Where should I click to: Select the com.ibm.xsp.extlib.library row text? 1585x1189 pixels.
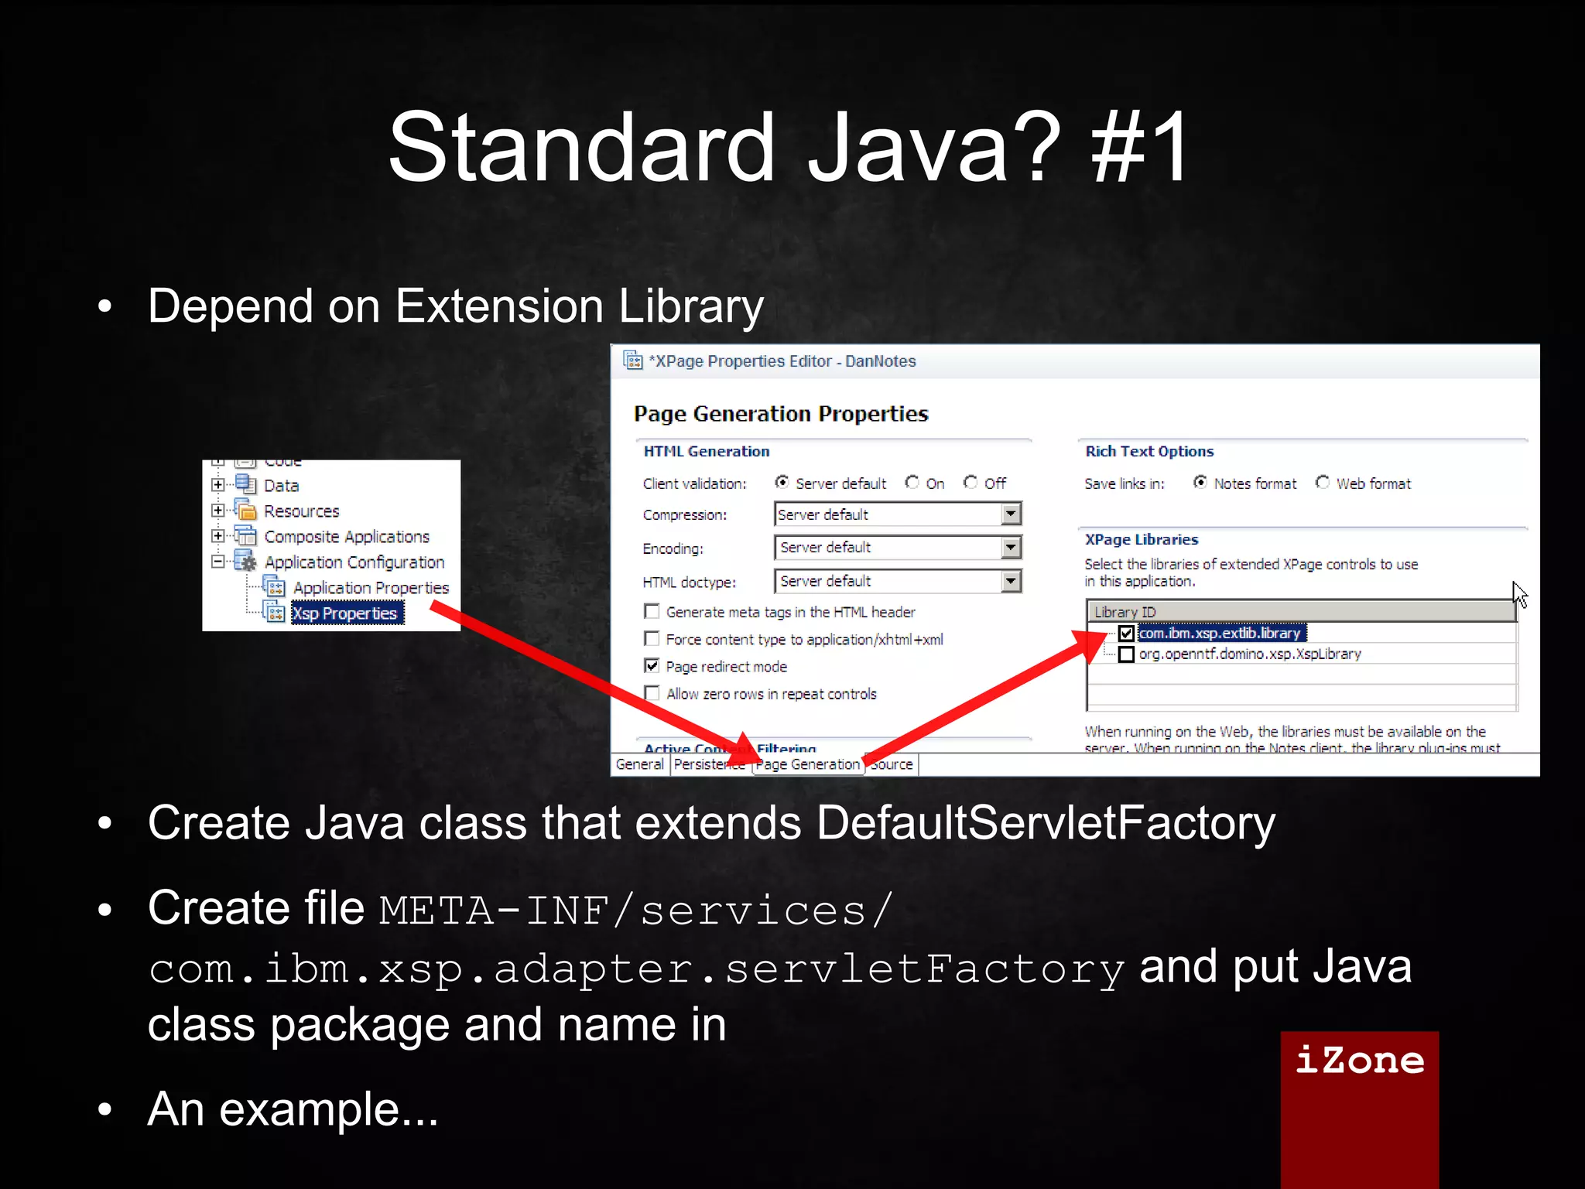coord(1220,633)
